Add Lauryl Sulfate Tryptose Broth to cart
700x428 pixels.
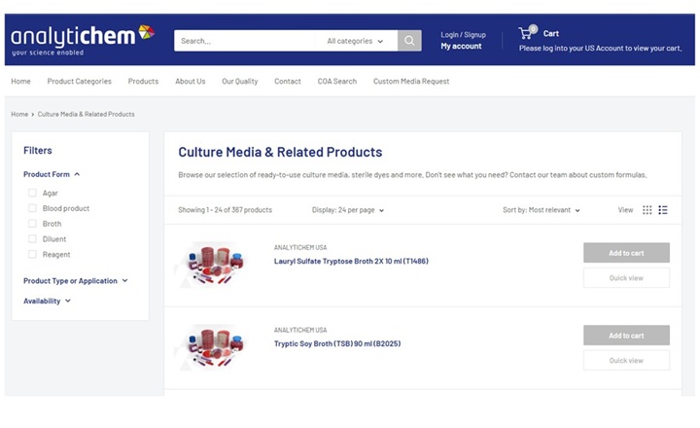(x=626, y=253)
